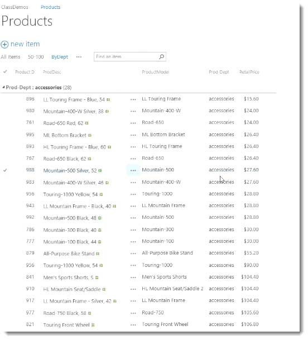Open ellipsis menu for Mountain-400-W Silver, 38
The image size is (308, 340).
coord(133,111)
